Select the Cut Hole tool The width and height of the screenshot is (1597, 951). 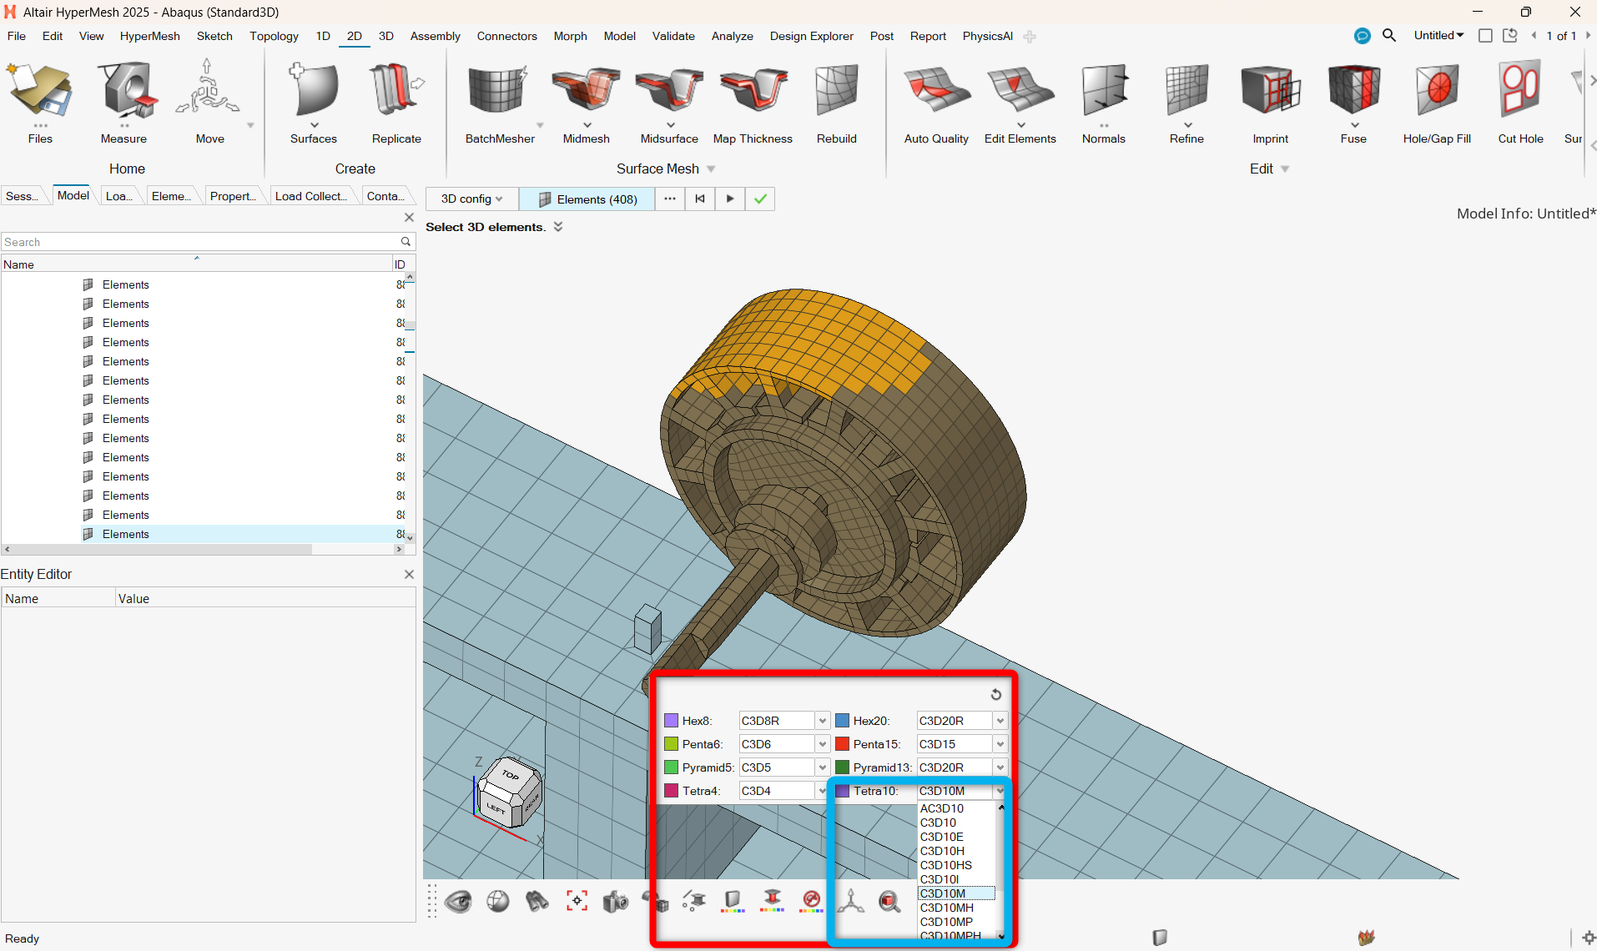[x=1520, y=102]
